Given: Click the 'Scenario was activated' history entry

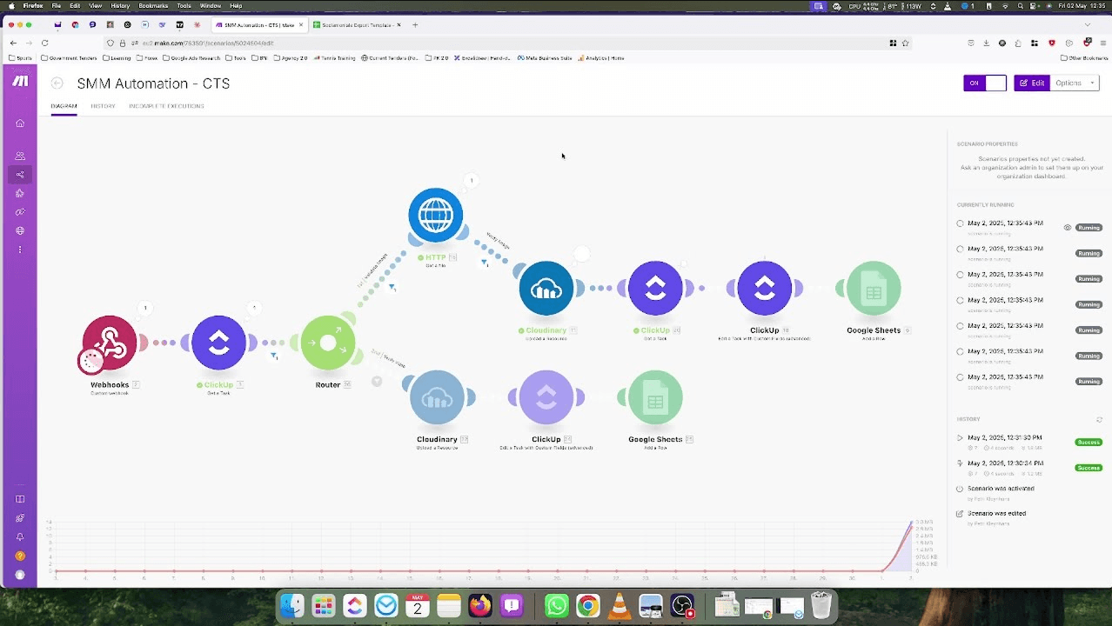Looking at the screenshot, I should pos(1001,489).
